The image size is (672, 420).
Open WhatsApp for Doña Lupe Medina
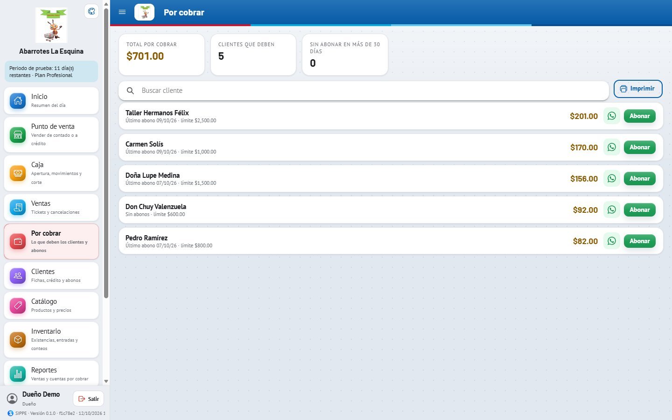click(x=612, y=179)
